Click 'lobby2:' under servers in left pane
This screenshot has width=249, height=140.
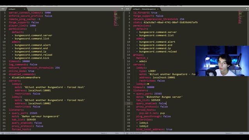17,97
